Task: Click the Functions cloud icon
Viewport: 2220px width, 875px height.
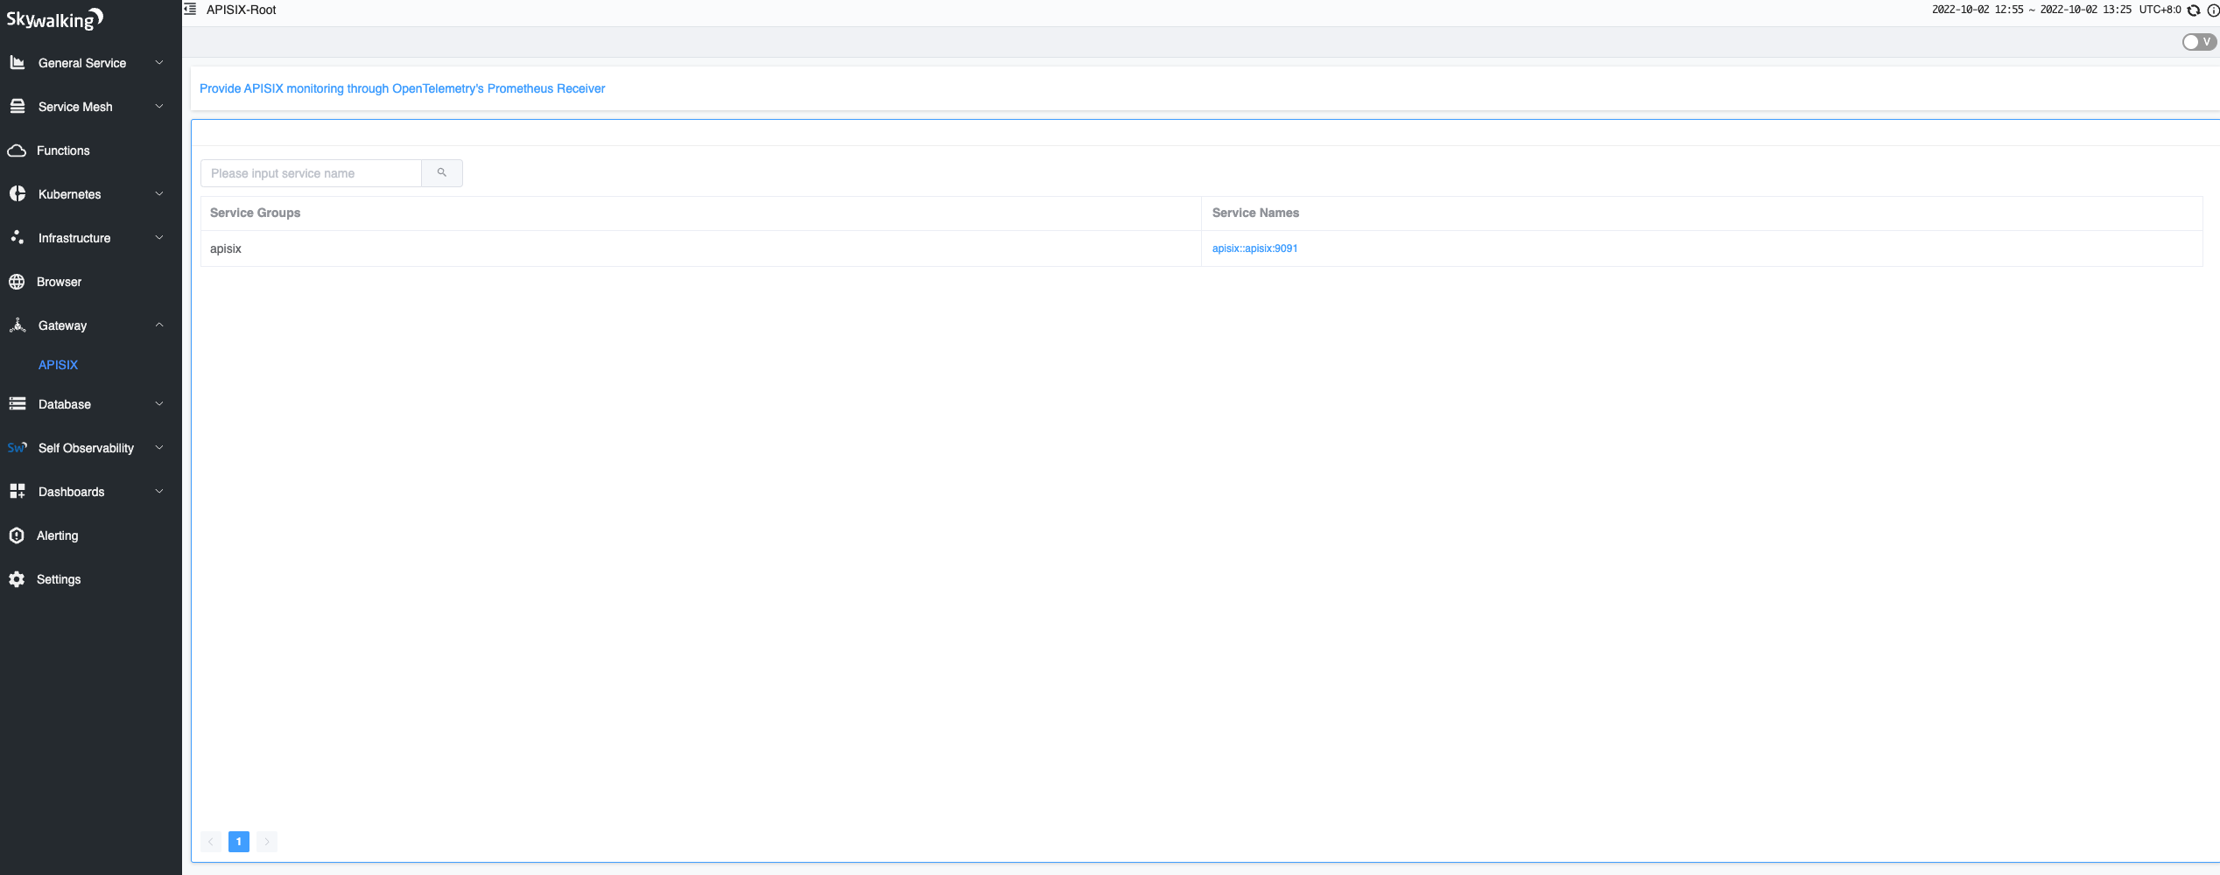Action: tap(17, 150)
